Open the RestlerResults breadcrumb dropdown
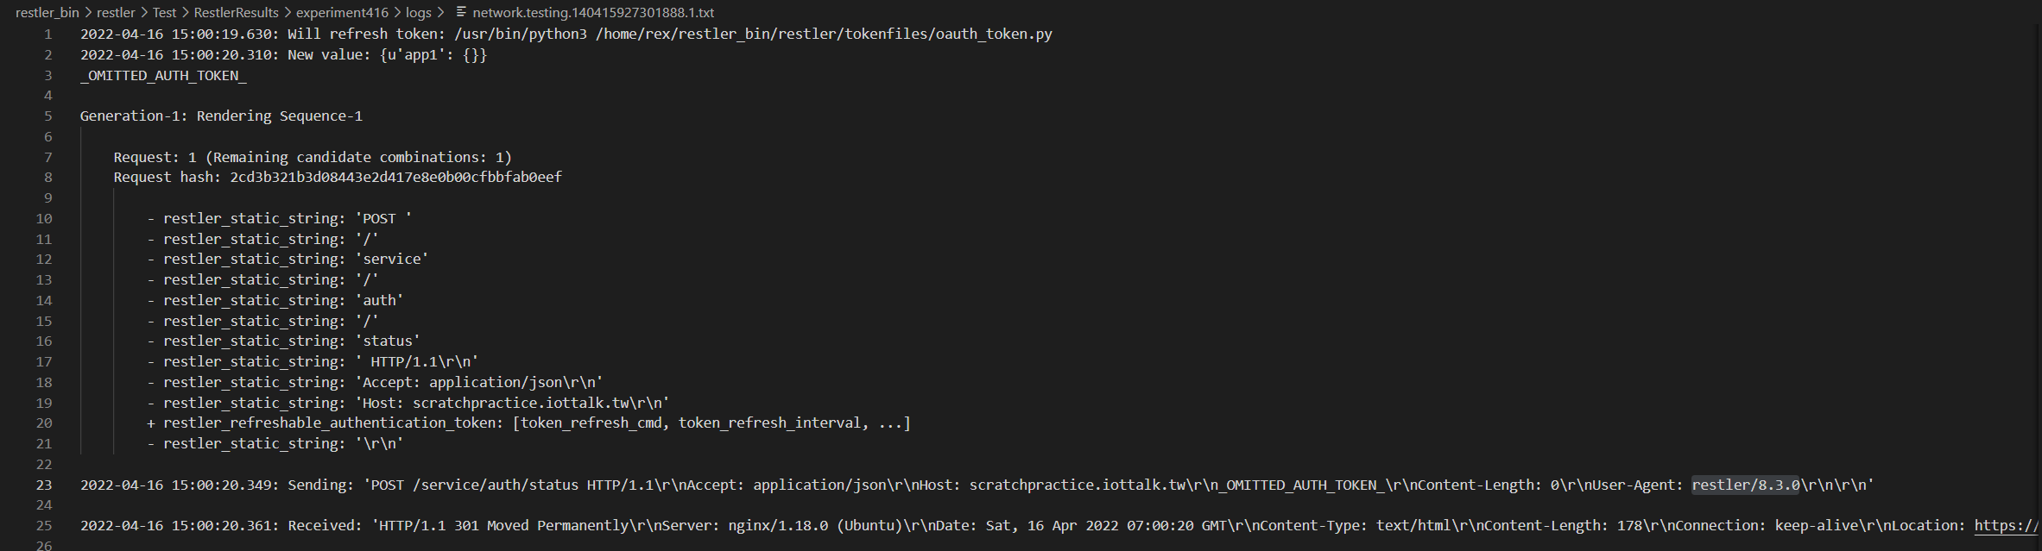2042x551 pixels. click(x=235, y=13)
